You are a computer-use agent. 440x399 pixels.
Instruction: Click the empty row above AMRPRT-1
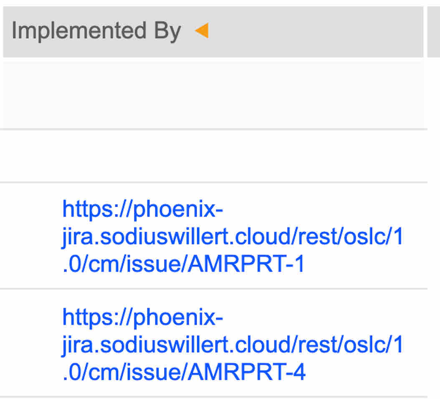213,156
